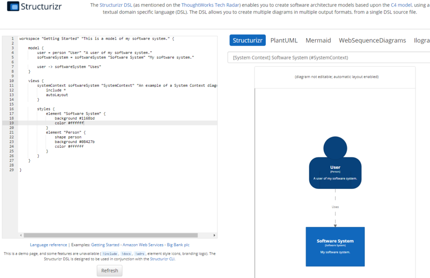Image resolution: width=430 pixels, height=278 pixels.
Task: Switch to the Mermaid tab
Action: pyautogui.click(x=318, y=40)
